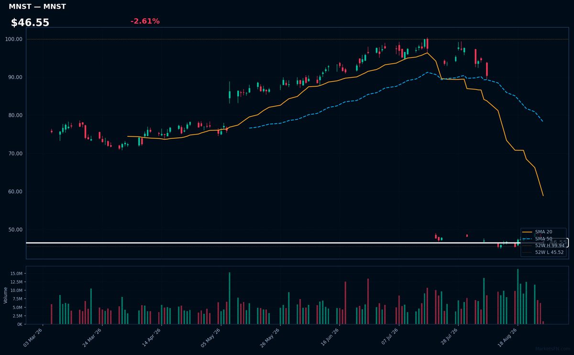Click the "28 Jul '26" date label

pyautogui.click(x=449, y=336)
